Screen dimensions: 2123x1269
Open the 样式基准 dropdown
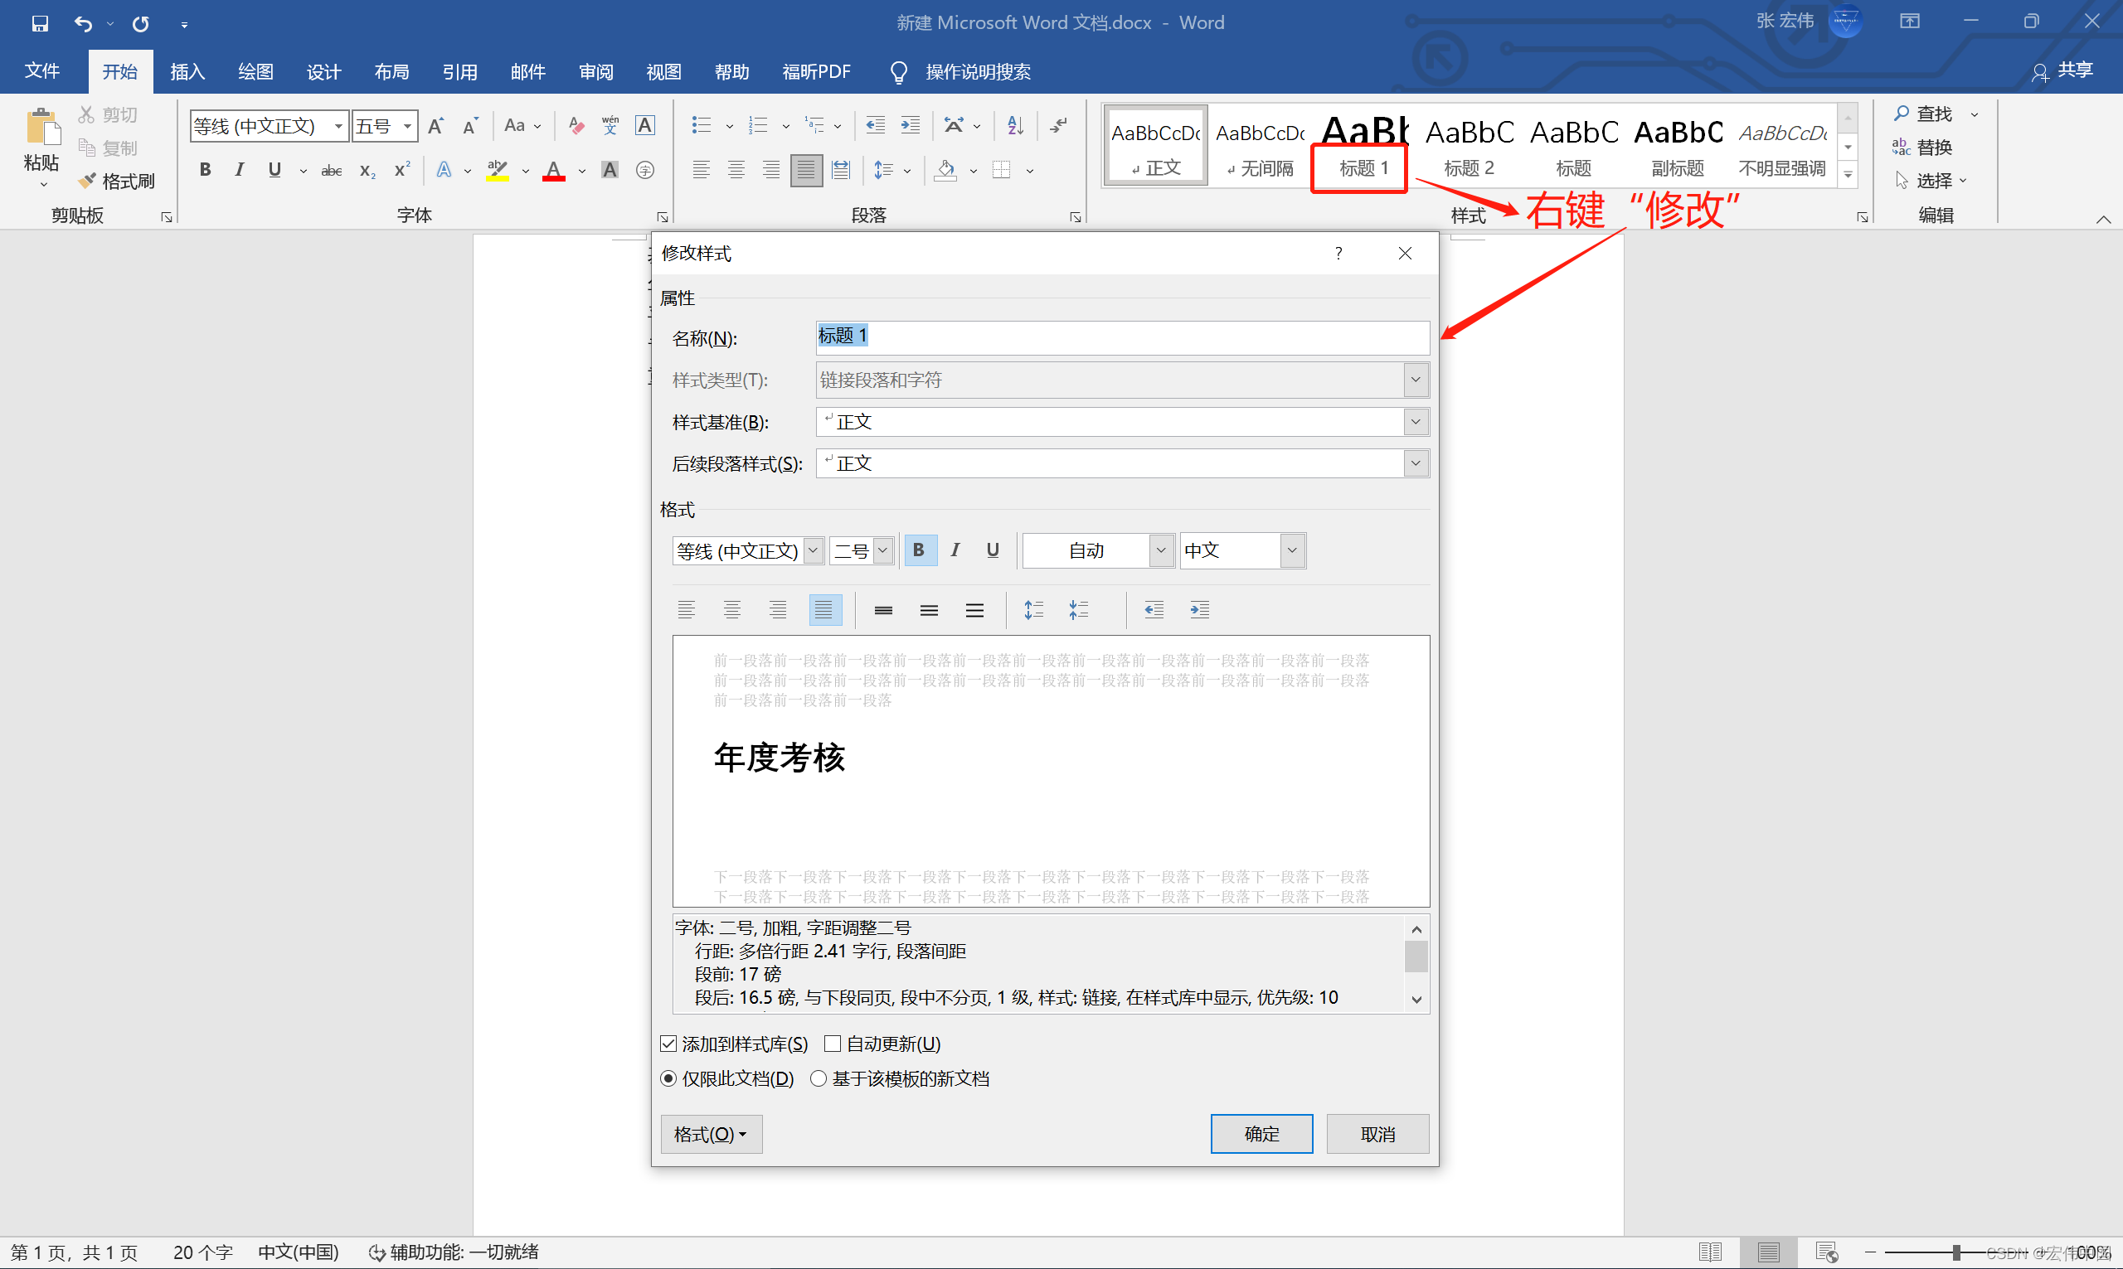[x=1416, y=422]
